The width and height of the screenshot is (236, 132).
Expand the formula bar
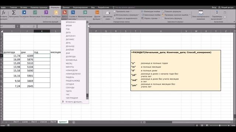235,26
